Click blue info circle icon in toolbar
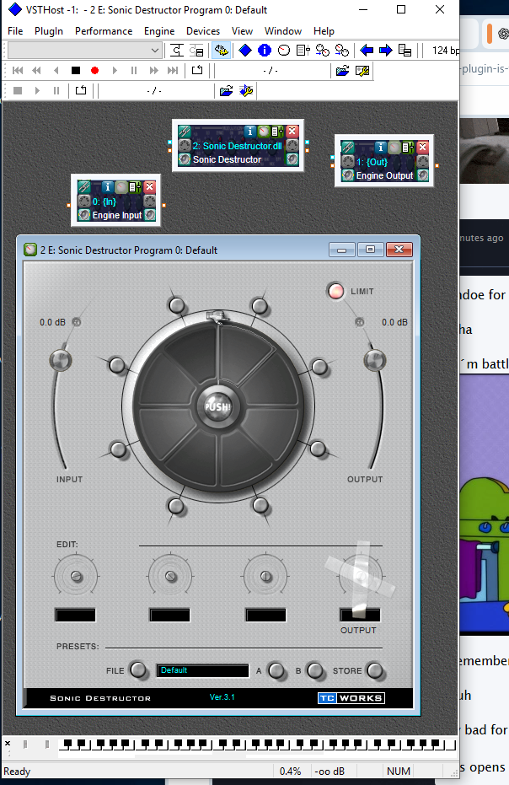The width and height of the screenshot is (509, 785). [265, 51]
